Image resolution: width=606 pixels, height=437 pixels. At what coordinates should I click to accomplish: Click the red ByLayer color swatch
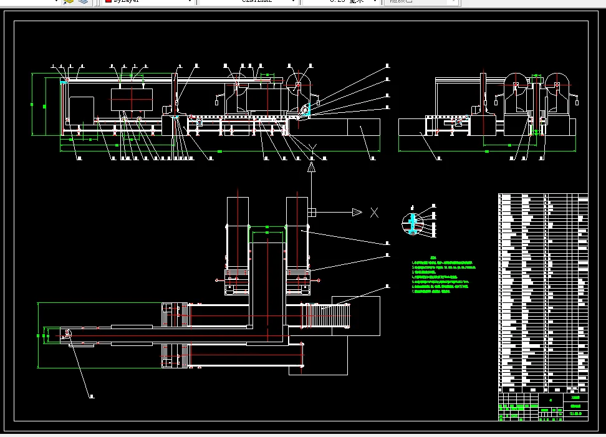pos(108,1)
